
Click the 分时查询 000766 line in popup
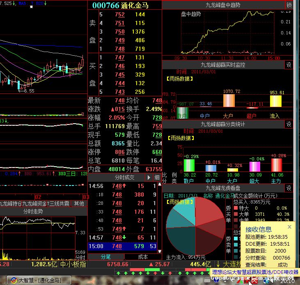[268, 258]
